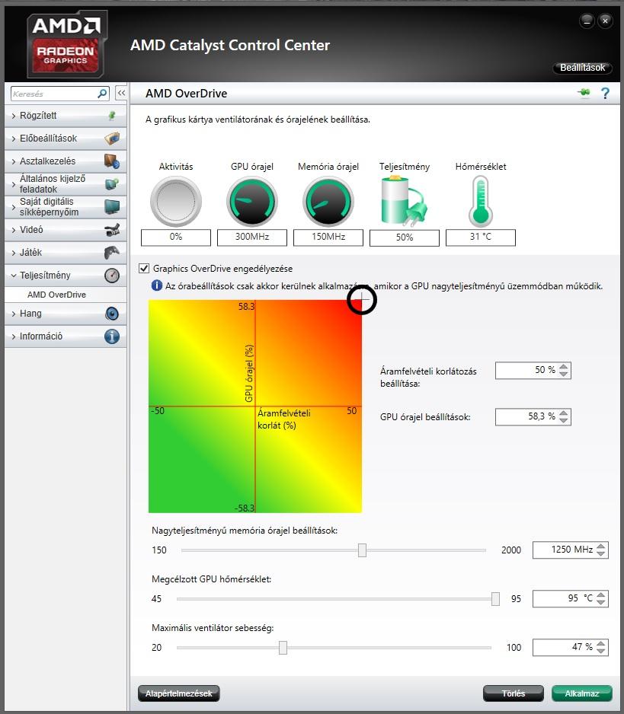Click the Teljesítmény gauge icon
Image resolution: width=624 pixels, height=714 pixels.
112,275
